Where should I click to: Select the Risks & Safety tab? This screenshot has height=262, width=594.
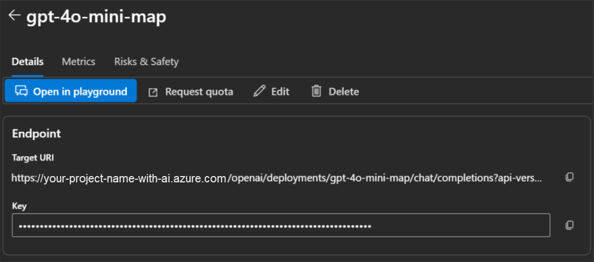pos(146,62)
